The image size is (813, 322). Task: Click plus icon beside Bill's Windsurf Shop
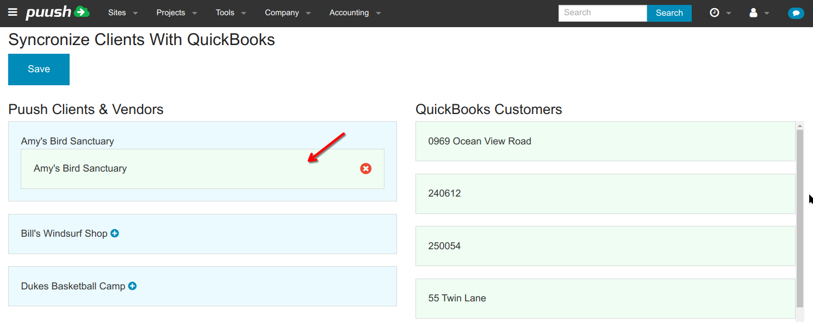pos(115,233)
